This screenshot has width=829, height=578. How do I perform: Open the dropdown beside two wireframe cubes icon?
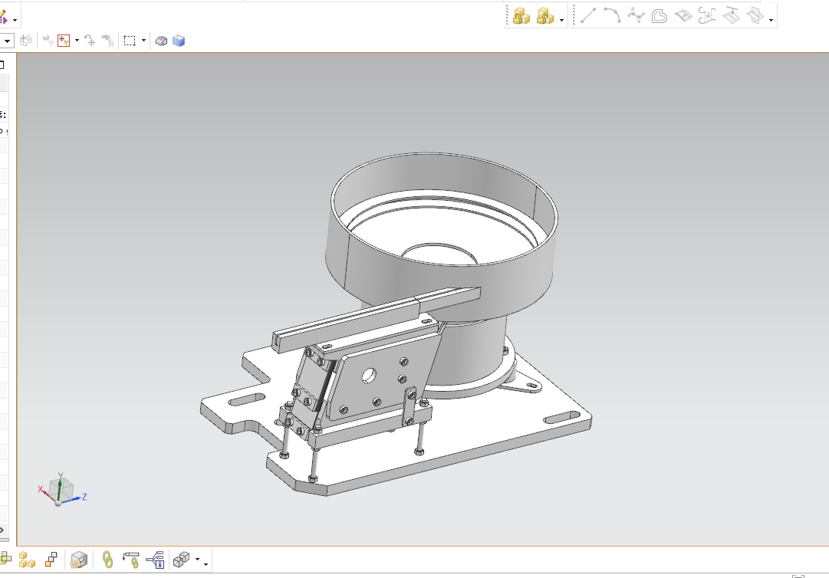(x=197, y=560)
